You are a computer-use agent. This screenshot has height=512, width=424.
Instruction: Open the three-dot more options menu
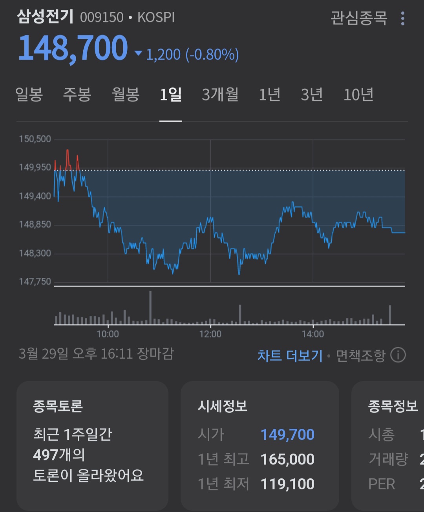[x=403, y=18]
